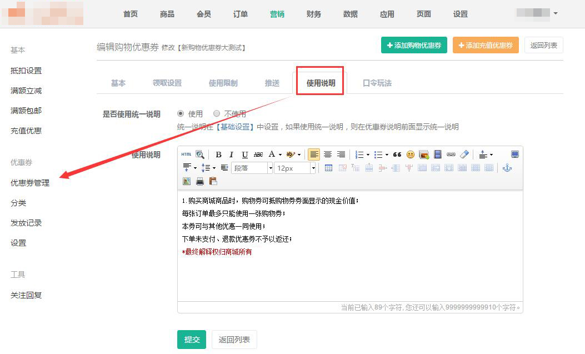Select the 不使用 radio option
This screenshot has height=354, width=585.
217,113
